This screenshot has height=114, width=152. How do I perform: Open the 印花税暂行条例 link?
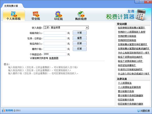[126, 100]
